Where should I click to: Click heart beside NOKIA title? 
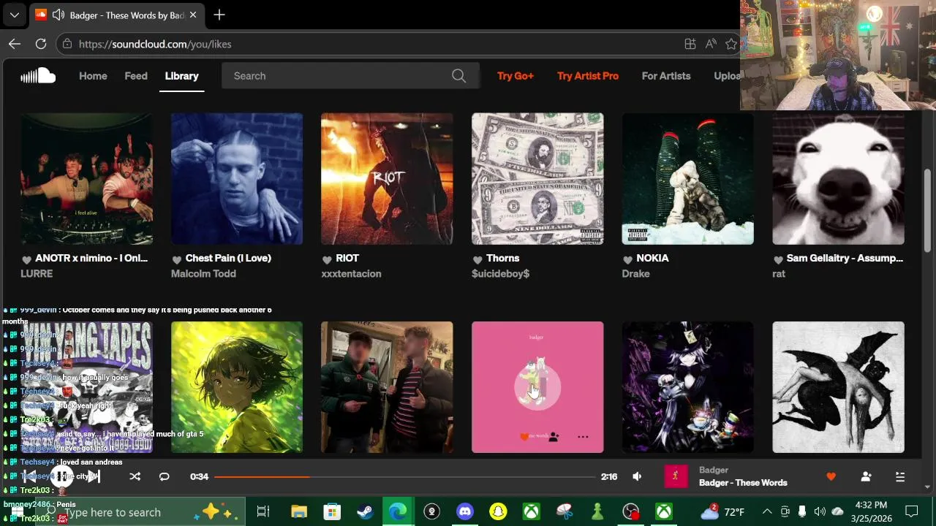[627, 259]
